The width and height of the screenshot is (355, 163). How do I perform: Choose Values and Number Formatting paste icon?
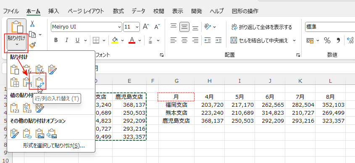coord(27,108)
